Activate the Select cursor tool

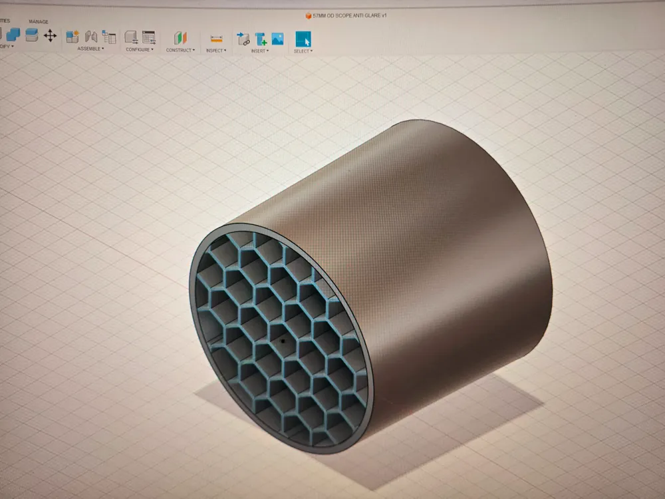pyautogui.click(x=303, y=39)
